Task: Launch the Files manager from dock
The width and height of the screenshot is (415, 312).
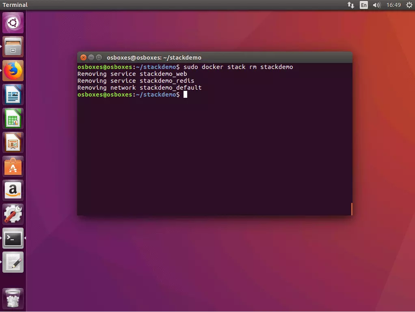Action: coord(13,47)
